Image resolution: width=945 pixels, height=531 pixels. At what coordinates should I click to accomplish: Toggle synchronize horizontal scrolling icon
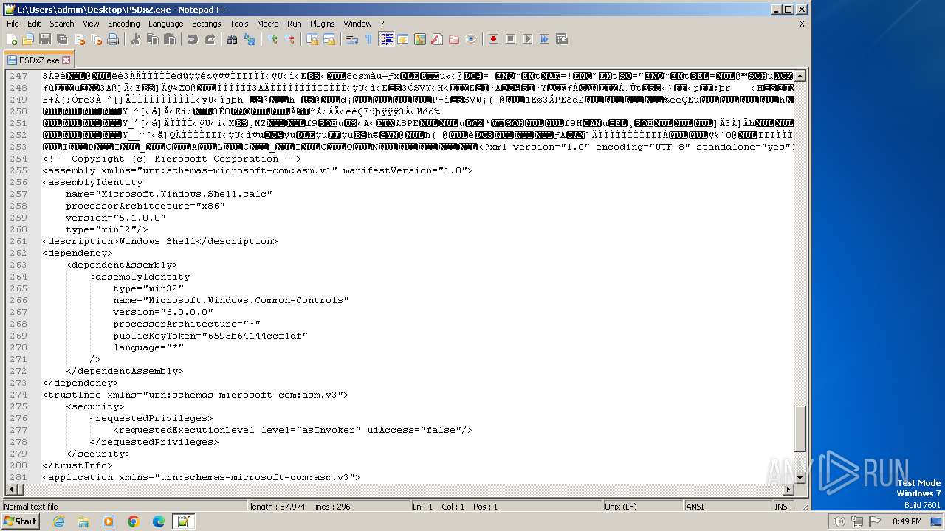329,39
